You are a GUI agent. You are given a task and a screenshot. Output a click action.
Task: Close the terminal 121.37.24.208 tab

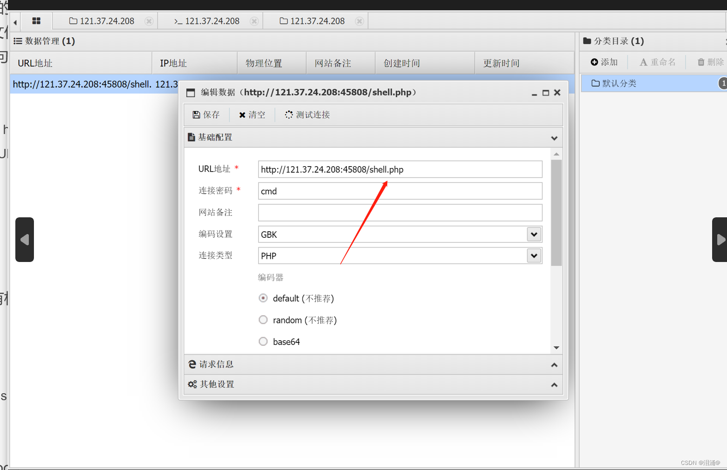click(254, 21)
